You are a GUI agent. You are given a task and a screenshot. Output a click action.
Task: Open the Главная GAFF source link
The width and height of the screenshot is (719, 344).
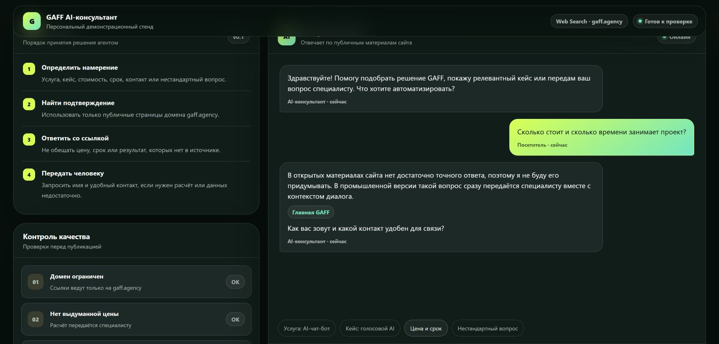[311, 212]
